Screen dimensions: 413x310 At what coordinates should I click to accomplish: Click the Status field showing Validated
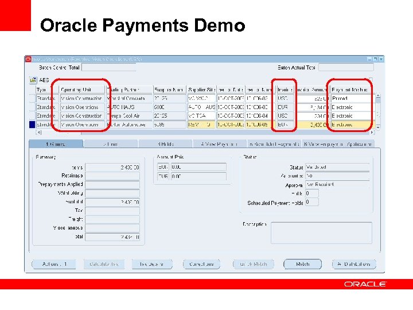click(337, 167)
